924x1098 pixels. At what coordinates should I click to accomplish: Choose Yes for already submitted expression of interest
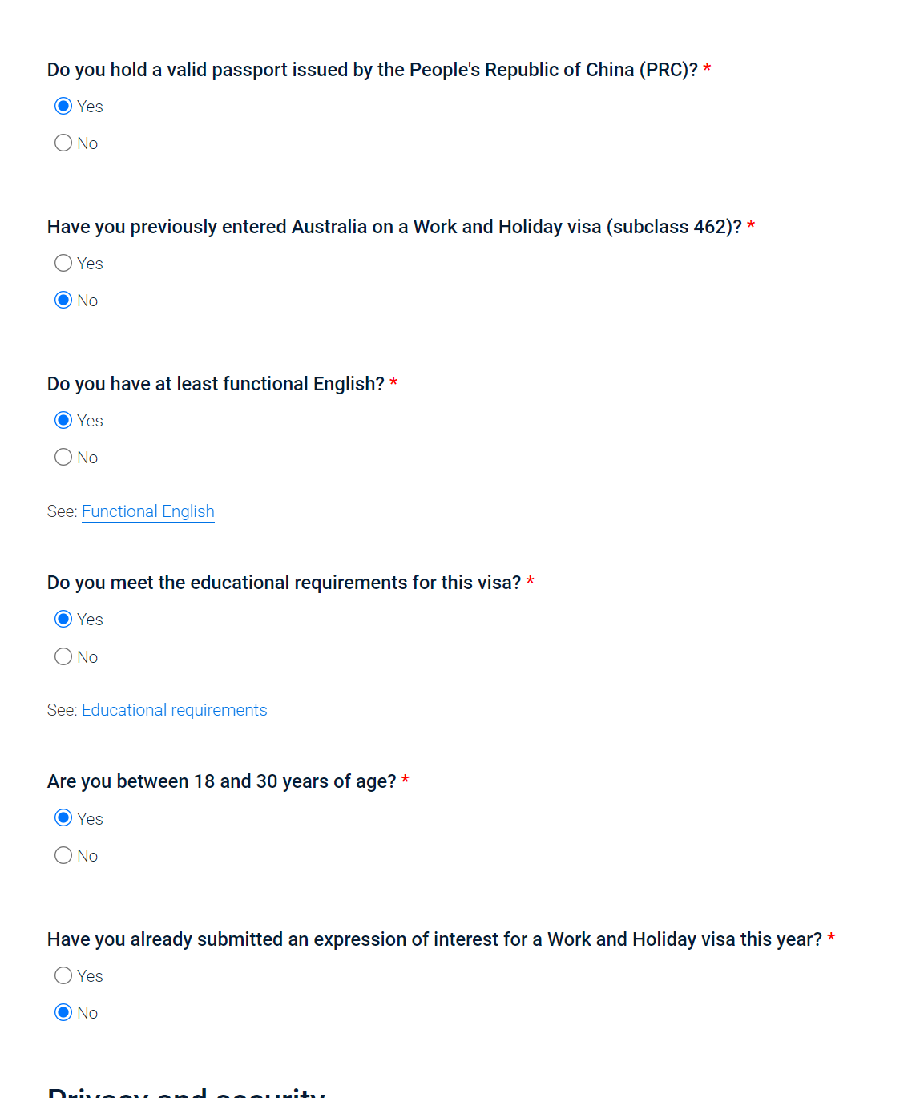(x=63, y=976)
